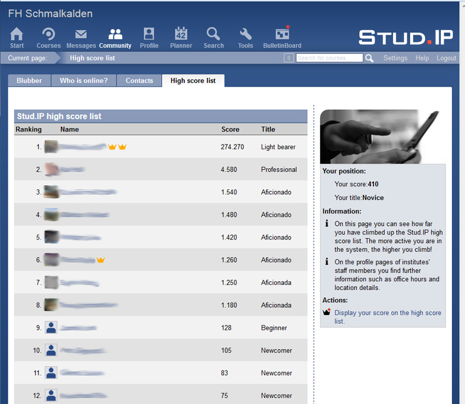
Task: Click Your score 410 text
Action: [356, 184]
